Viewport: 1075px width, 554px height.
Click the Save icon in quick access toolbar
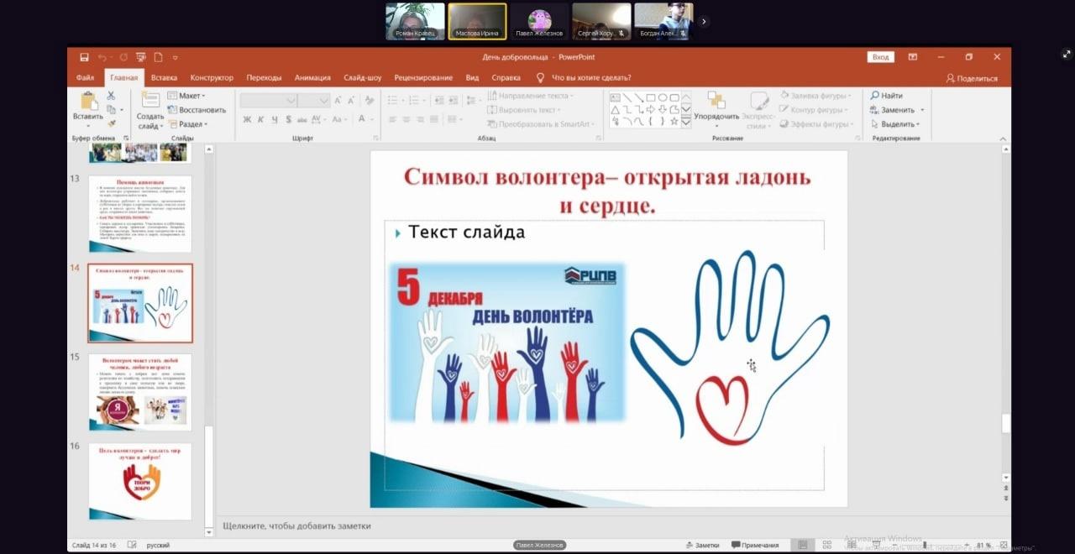pyautogui.click(x=84, y=57)
